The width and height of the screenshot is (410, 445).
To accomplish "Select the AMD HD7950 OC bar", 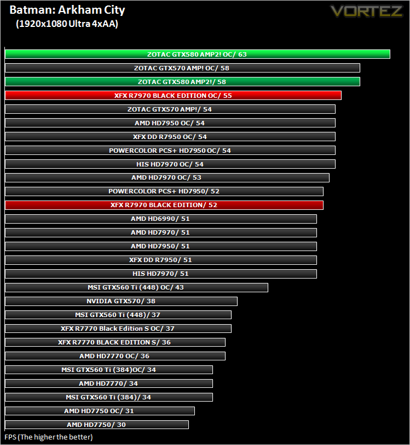I will pos(170,123).
